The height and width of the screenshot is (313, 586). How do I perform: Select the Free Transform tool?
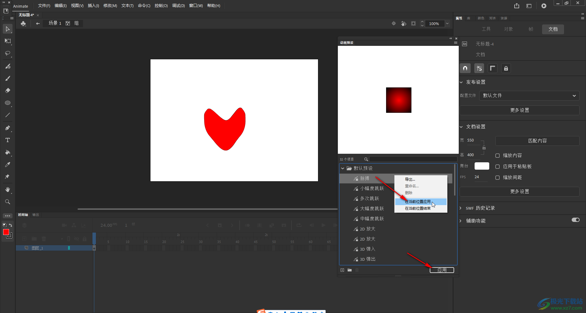[x=8, y=41]
